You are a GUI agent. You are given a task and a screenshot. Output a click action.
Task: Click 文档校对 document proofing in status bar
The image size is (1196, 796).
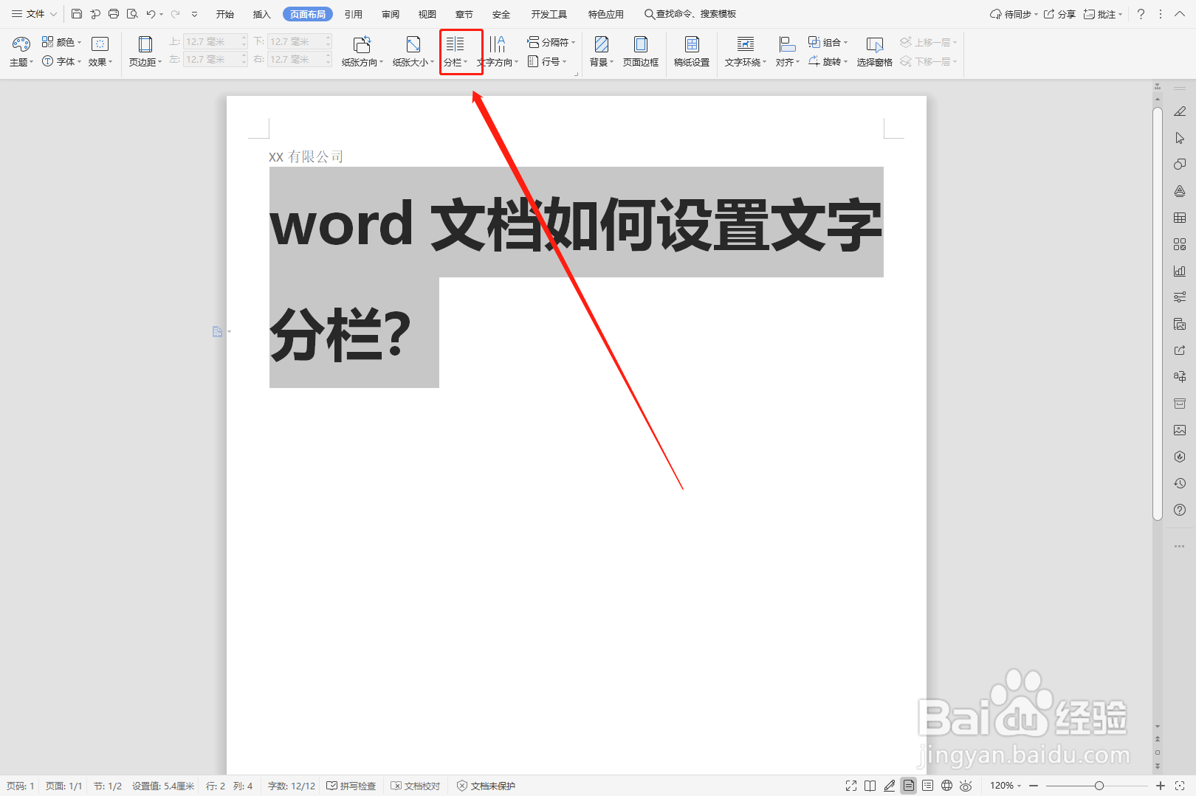tap(415, 786)
